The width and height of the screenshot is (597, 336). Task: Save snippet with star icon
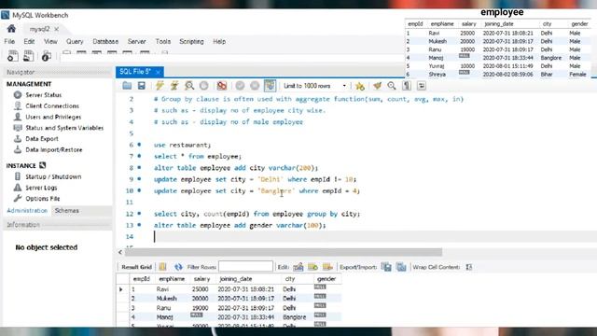click(x=360, y=86)
